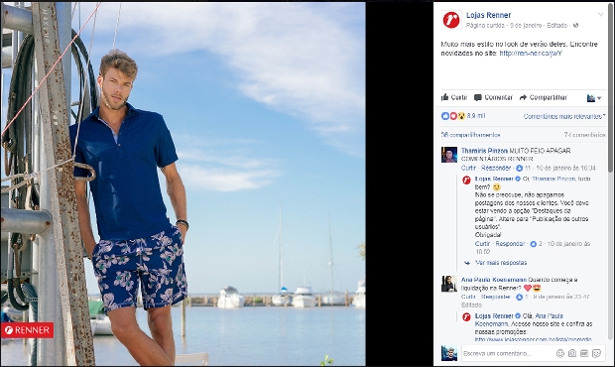Click the sticker icon in the comment box
The height and width of the screenshot is (367, 615).
pos(596,353)
